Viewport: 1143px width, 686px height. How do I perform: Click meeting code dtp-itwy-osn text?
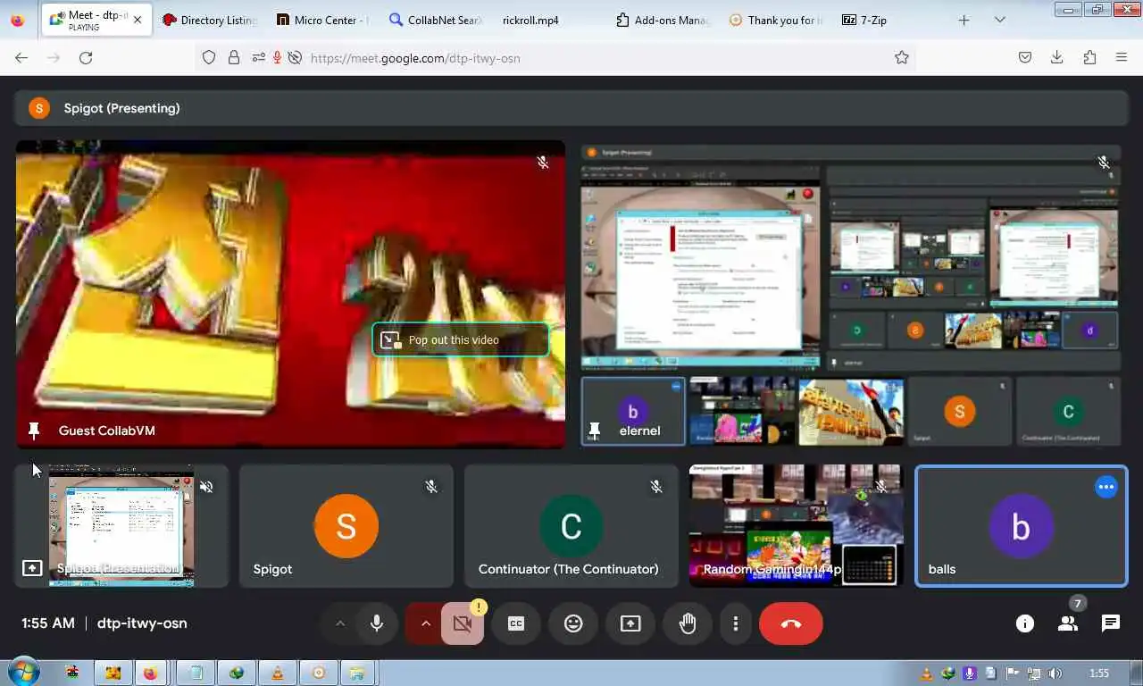click(x=142, y=623)
